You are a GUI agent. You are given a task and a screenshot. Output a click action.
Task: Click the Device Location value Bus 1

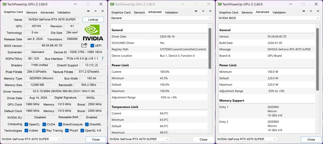pos(177,56)
